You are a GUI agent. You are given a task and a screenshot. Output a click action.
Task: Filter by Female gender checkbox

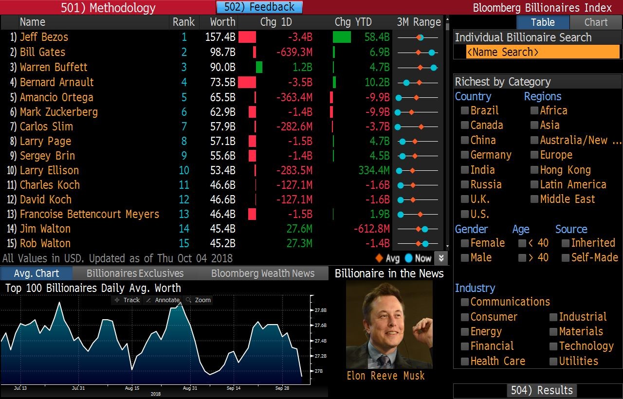pyautogui.click(x=465, y=243)
